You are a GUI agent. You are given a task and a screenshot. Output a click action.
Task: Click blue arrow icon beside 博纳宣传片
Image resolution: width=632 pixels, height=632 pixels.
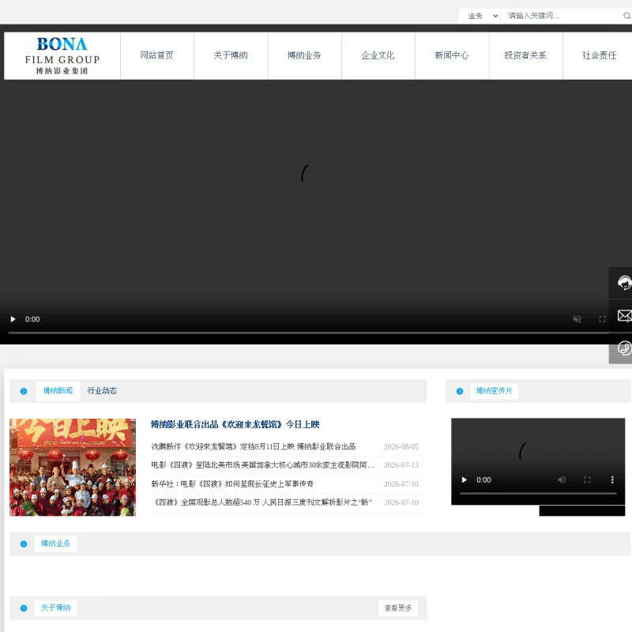click(460, 391)
